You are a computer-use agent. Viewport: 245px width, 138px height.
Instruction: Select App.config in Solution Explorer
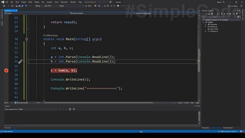(214, 29)
